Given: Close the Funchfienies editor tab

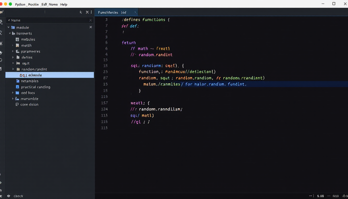Looking at the screenshot, I should point(135,12).
